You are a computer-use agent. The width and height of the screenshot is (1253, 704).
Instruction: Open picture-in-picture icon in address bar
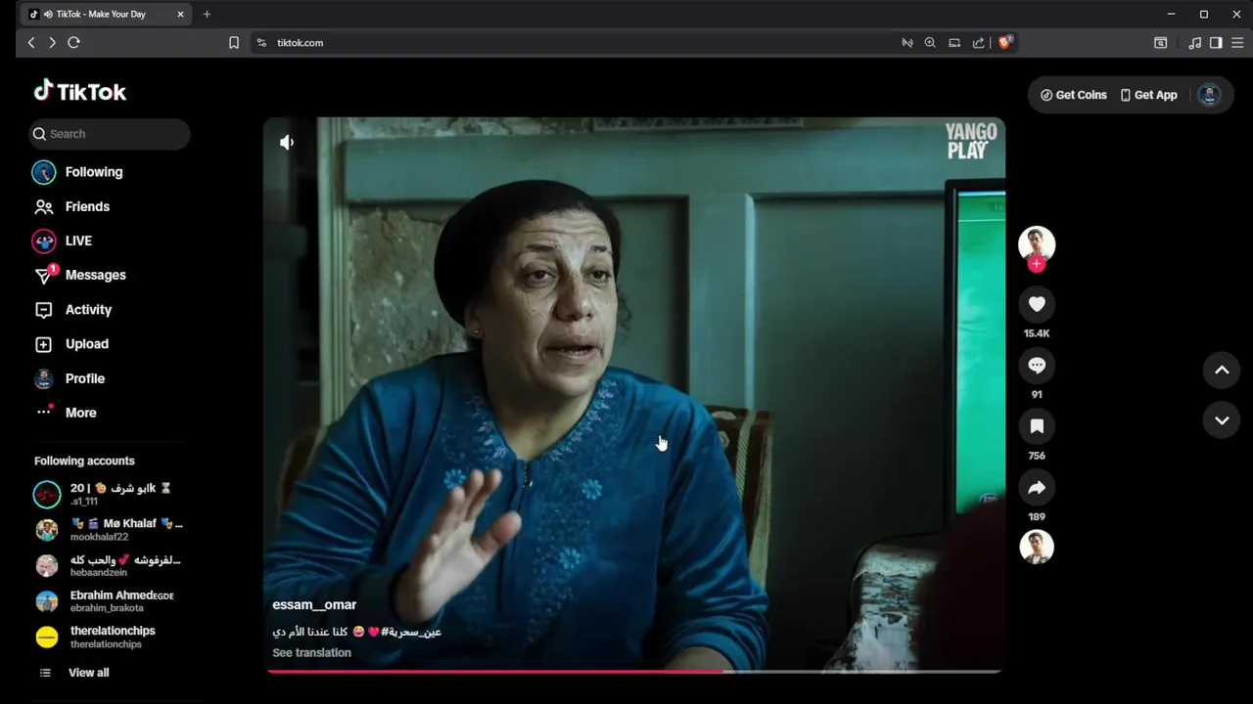(954, 43)
